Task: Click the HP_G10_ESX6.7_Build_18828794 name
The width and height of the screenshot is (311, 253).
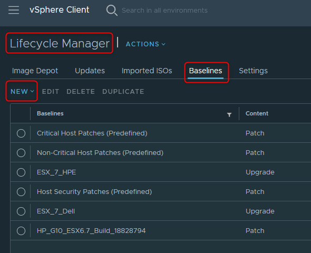Action: (91, 230)
